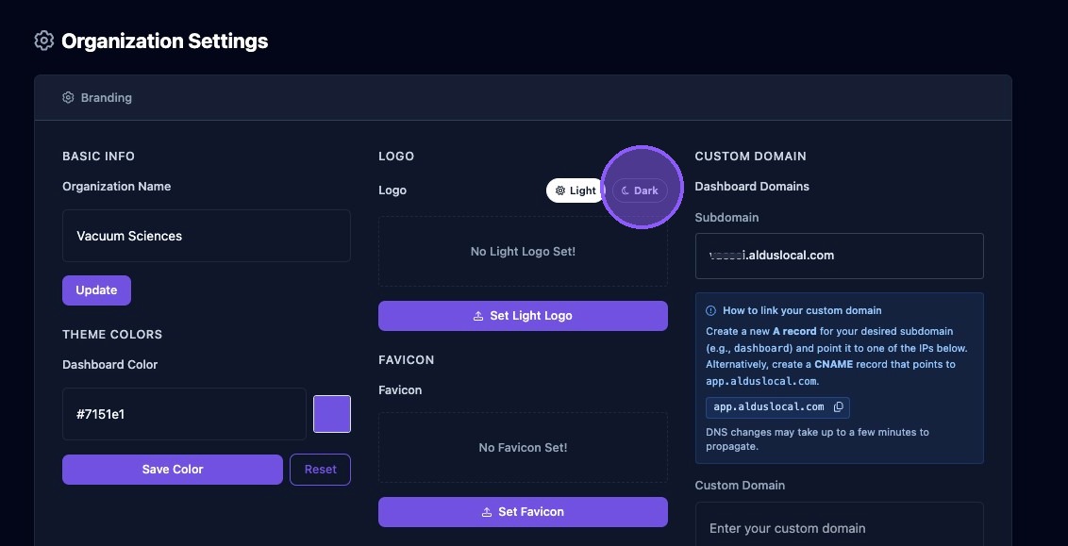1068x546 pixels.
Task: Click the How to link your custom domain text
Action: click(802, 310)
